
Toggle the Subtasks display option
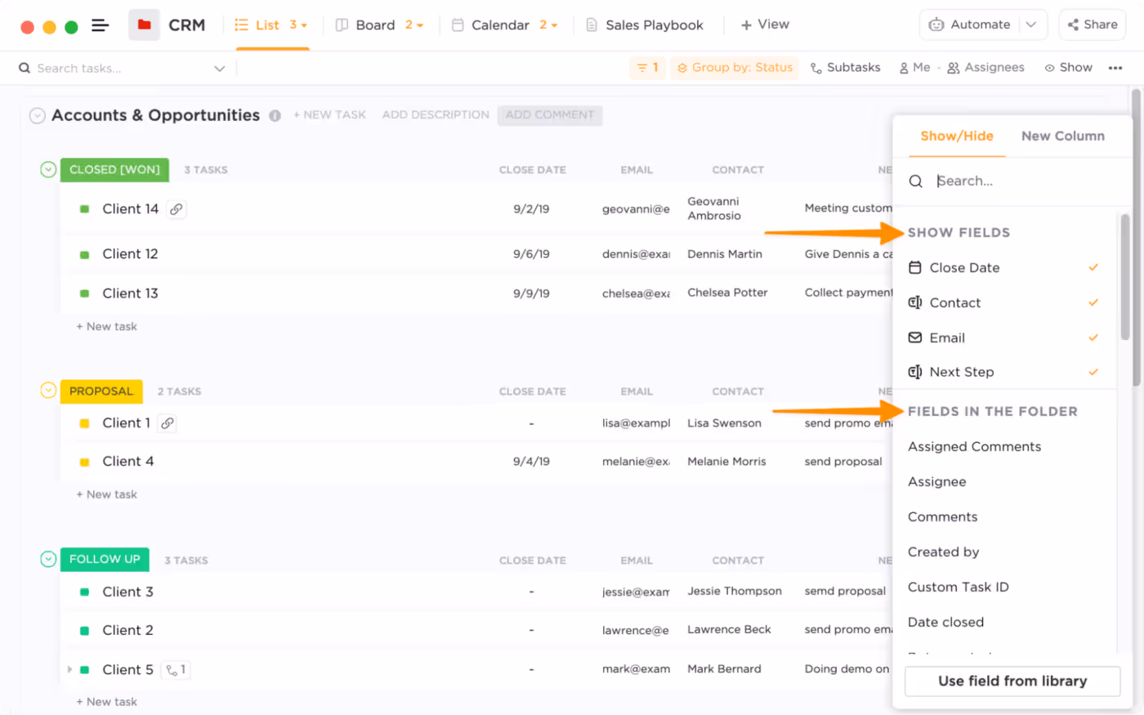[x=845, y=68]
